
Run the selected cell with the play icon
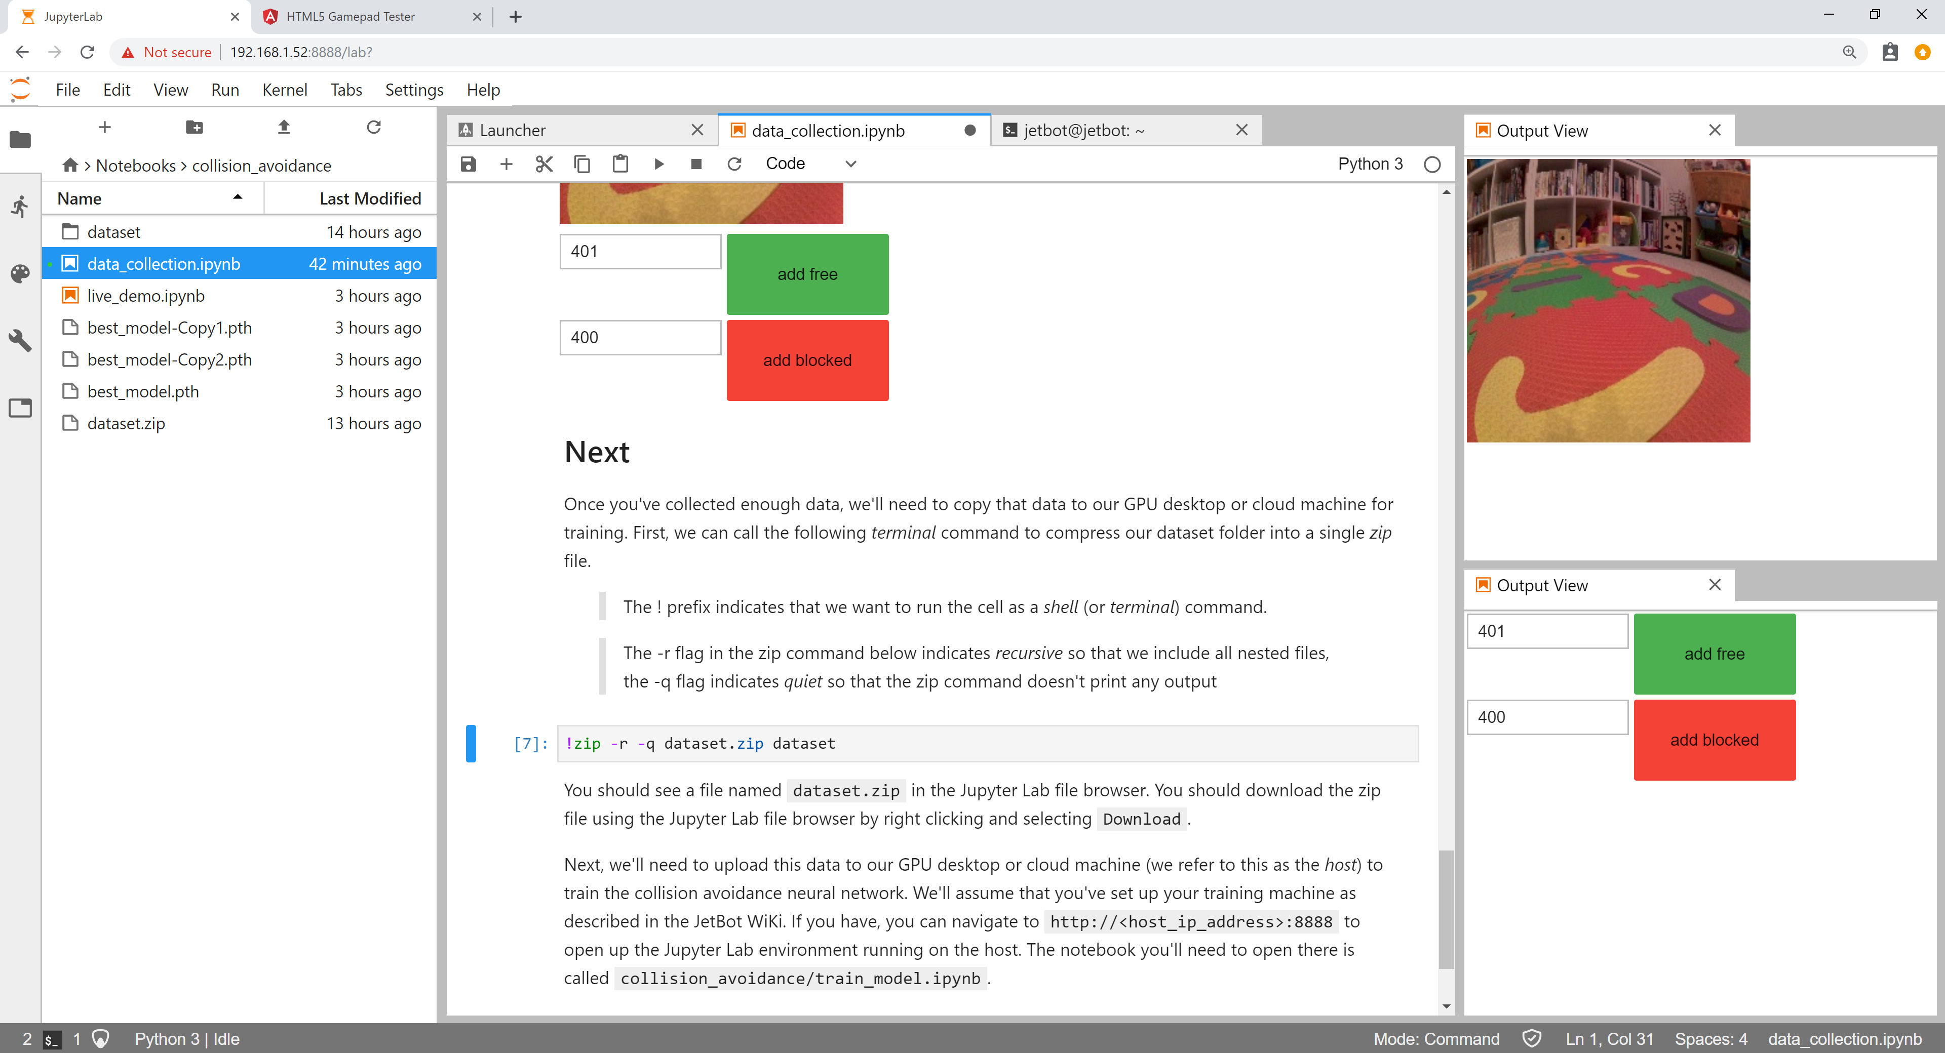[x=658, y=164]
